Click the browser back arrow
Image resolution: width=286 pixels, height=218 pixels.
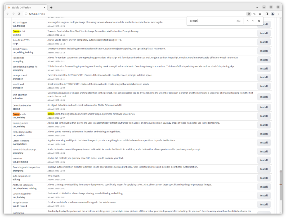click(7, 14)
